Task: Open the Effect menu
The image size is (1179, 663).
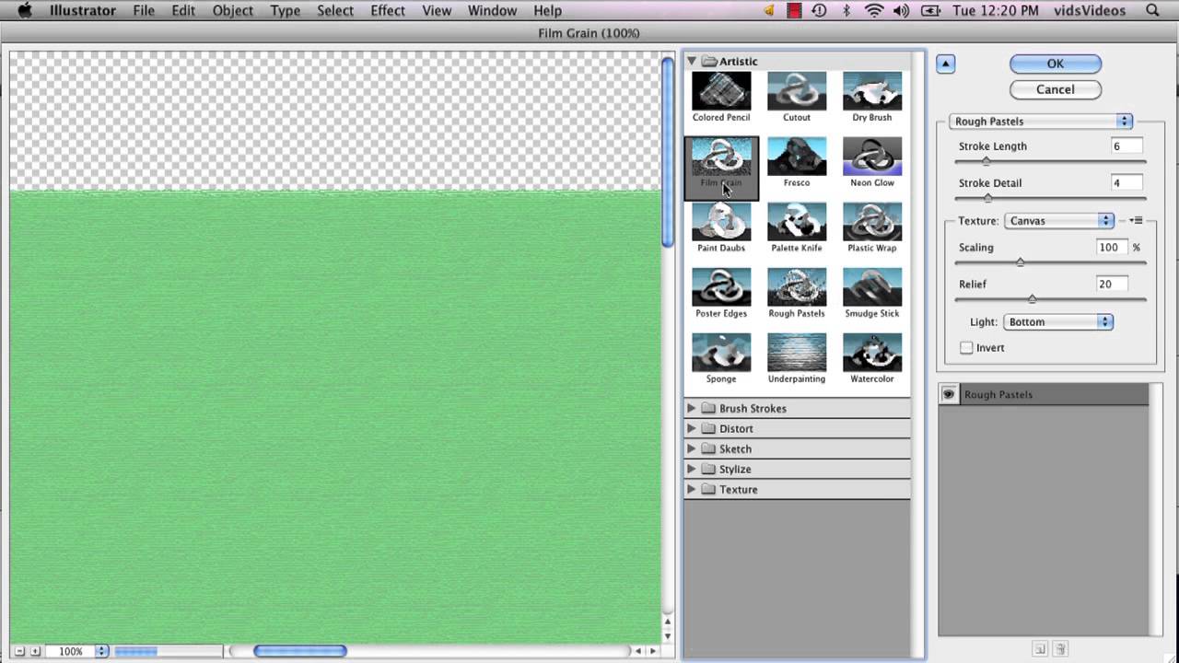Action: point(387,10)
